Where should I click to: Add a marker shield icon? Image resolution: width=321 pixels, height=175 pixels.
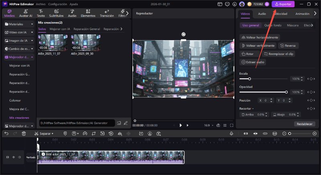(x=65, y=134)
